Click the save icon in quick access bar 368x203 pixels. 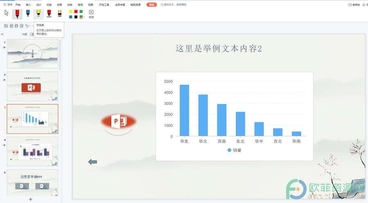(6, 26)
